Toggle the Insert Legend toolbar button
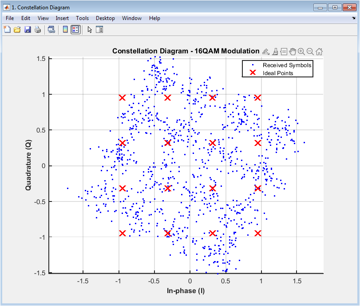 tap(75, 29)
